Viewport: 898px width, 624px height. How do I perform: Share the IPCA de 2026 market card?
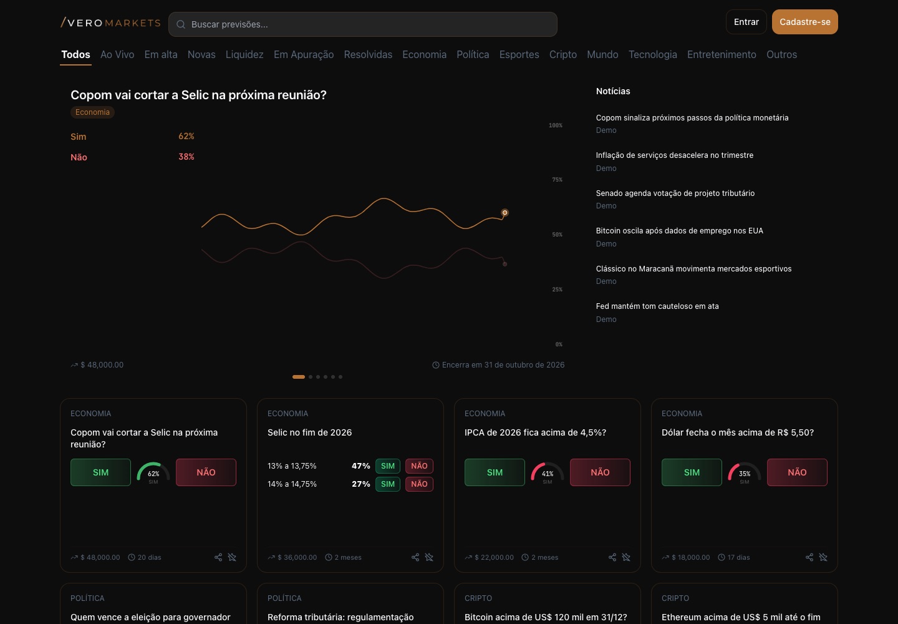pyautogui.click(x=612, y=557)
